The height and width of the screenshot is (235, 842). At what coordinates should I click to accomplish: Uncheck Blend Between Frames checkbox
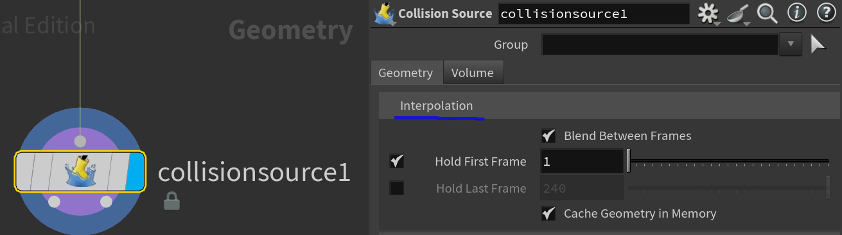(x=548, y=136)
